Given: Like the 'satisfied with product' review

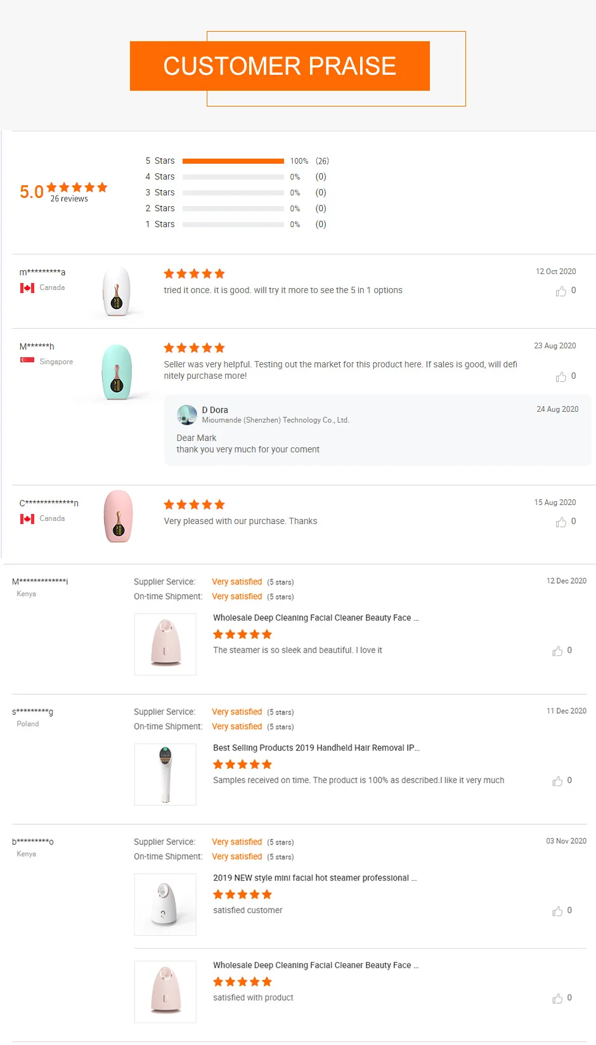Looking at the screenshot, I should [x=557, y=999].
